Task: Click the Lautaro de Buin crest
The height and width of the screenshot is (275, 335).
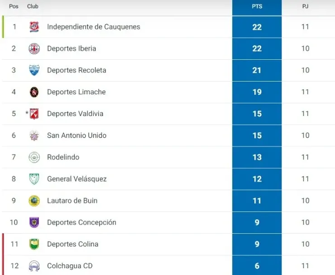Action: coord(34,201)
